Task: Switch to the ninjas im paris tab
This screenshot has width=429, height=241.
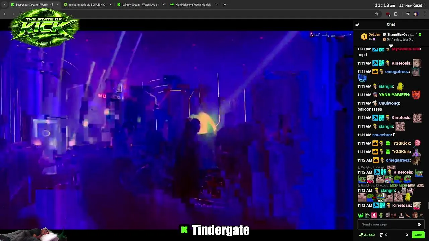Action: click(87, 5)
